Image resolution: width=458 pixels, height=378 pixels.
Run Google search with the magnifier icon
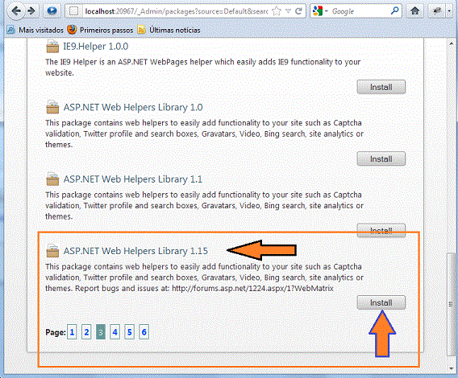coord(394,10)
